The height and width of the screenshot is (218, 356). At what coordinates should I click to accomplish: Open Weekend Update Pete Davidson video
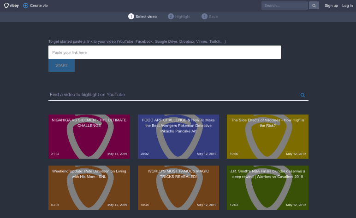point(89,188)
